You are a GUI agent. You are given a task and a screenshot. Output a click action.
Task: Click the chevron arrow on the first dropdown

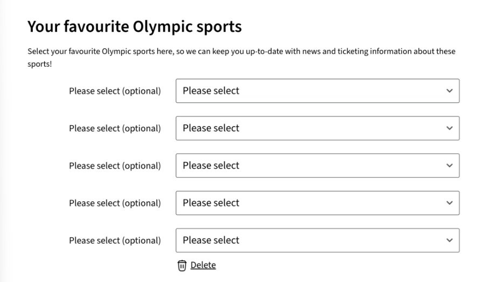point(450,91)
